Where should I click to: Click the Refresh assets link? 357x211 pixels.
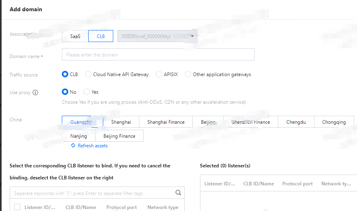[92, 146]
